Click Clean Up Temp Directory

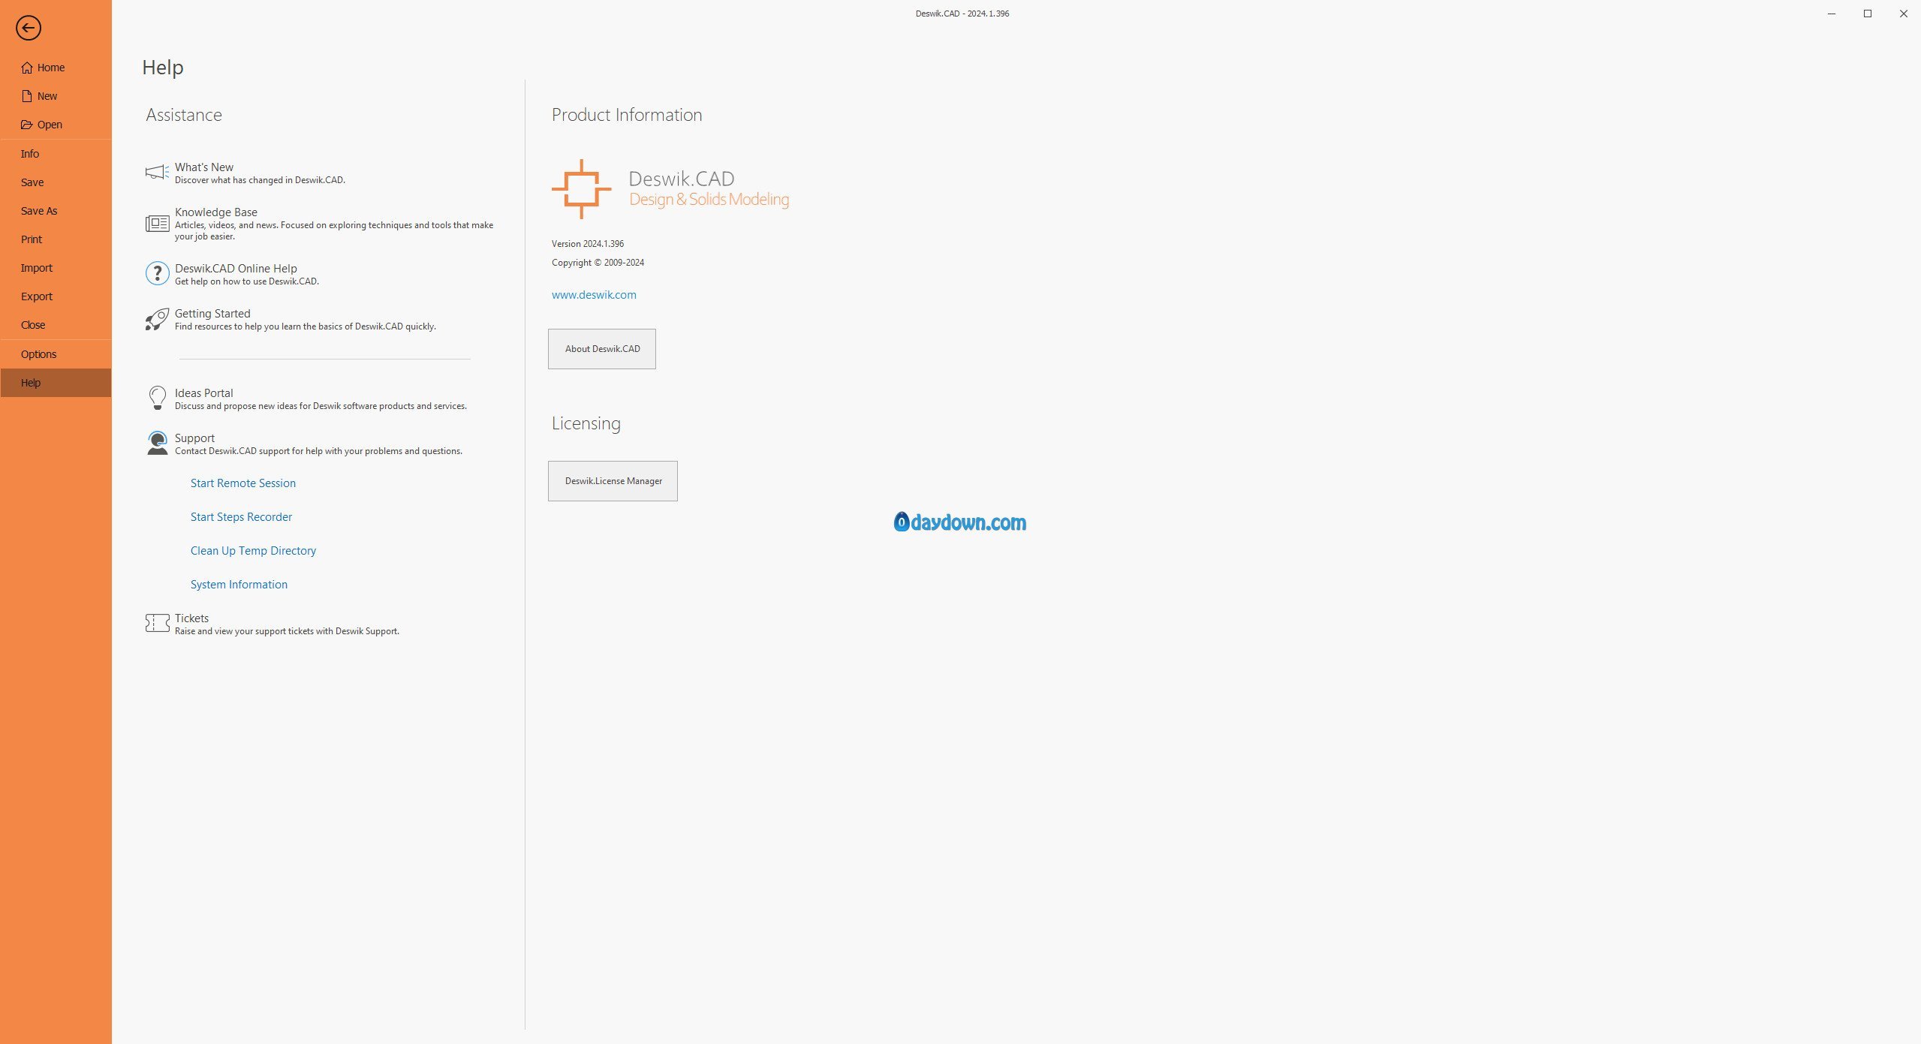click(x=253, y=551)
